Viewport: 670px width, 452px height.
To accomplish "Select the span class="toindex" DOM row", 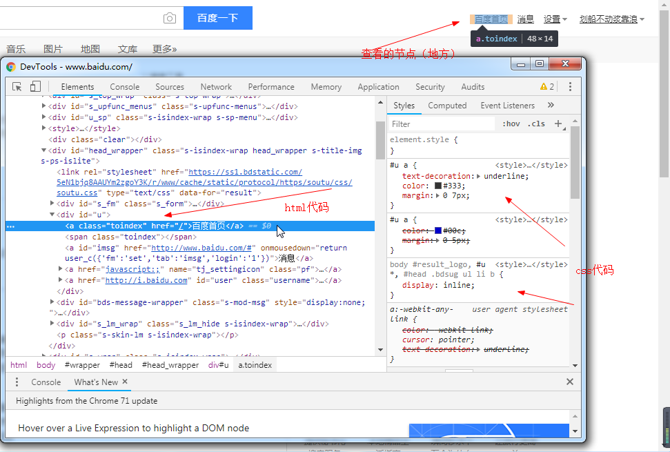I will [130, 237].
